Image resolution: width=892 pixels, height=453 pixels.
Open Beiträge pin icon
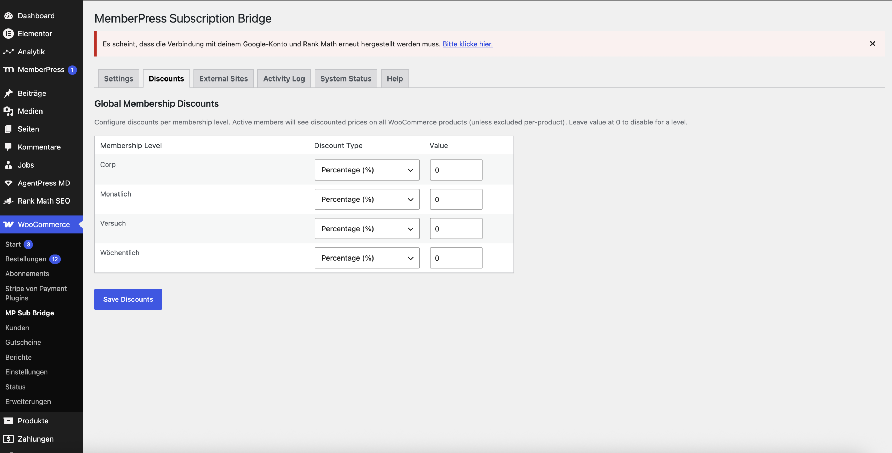pyautogui.click(x=8, y=93)
